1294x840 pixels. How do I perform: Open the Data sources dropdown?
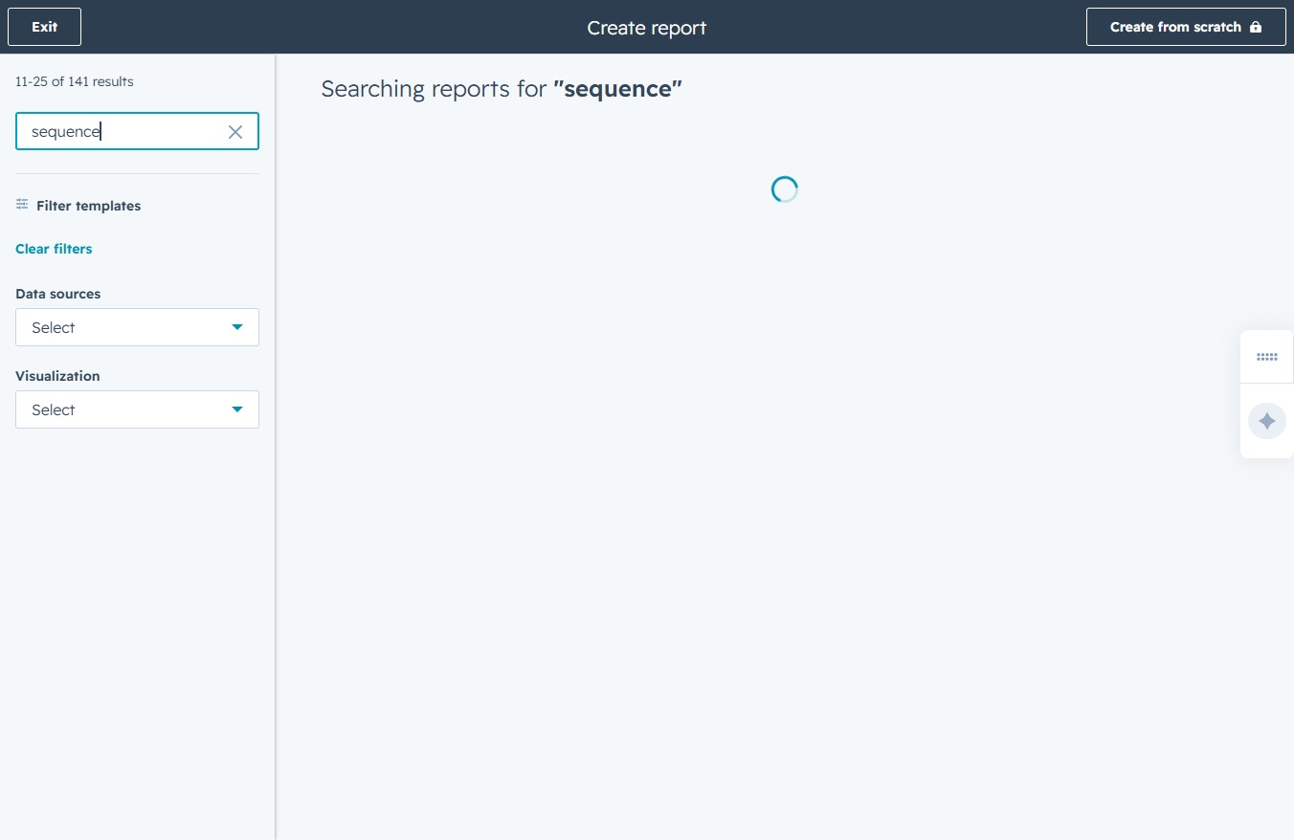pos(137,327)
